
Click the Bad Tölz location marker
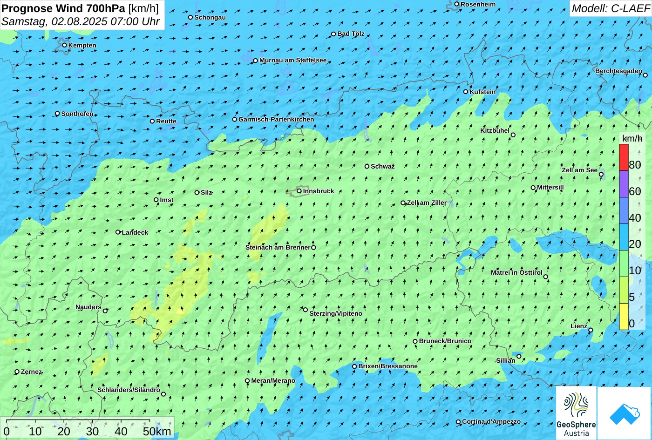[333, 34]
